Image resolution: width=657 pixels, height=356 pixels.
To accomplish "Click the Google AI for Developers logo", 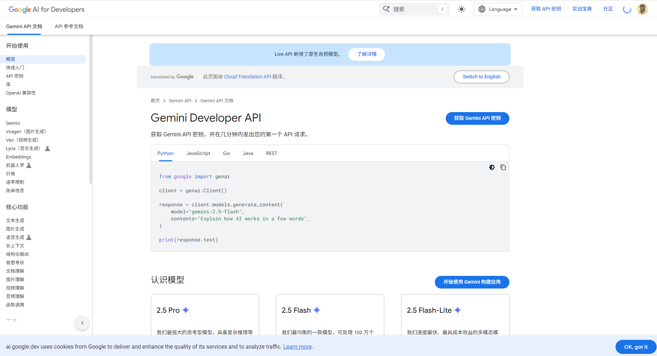I will (x=46, y=9).
